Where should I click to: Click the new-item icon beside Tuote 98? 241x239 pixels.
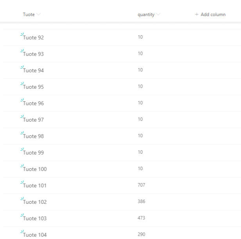coord(22,134)
